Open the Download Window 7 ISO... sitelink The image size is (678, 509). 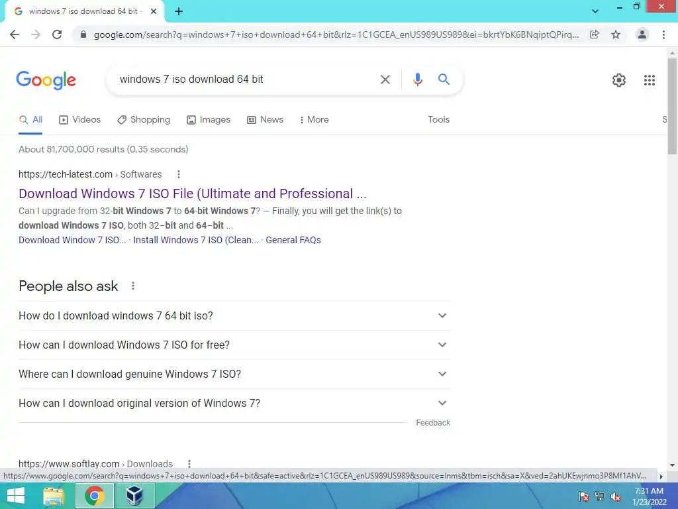pos(72,240)
